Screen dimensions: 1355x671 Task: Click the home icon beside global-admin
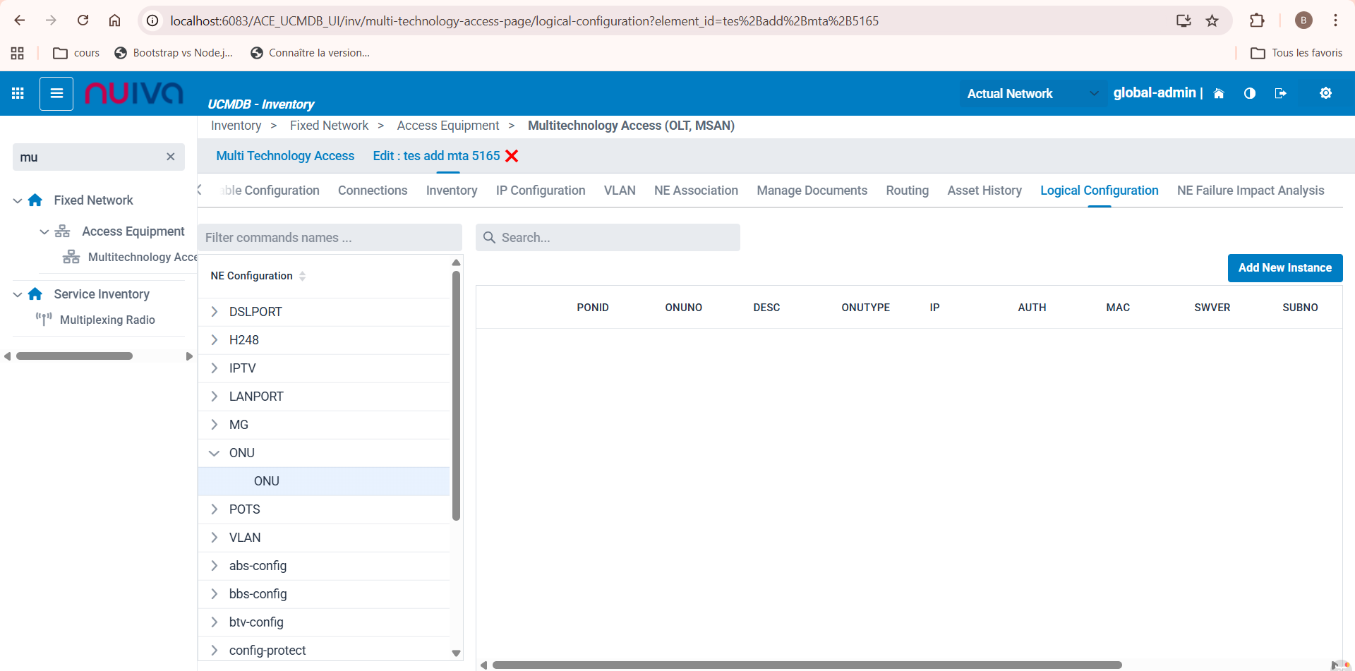pos(1218,94)
